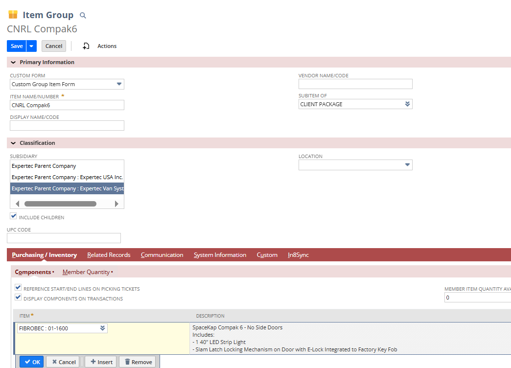This screenshot has width=511, height=368.
Task: Open the Save button dropdown arrow
Action: click(31, 46)
